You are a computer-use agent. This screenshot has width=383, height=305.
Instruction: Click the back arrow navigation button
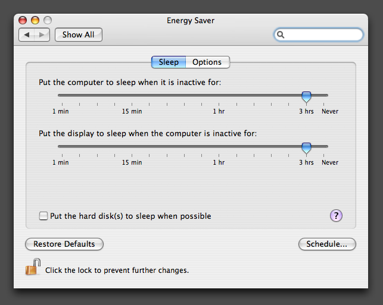click(x=27, y=34)
